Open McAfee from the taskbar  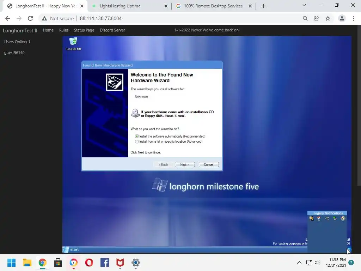(x=120, y=263)
